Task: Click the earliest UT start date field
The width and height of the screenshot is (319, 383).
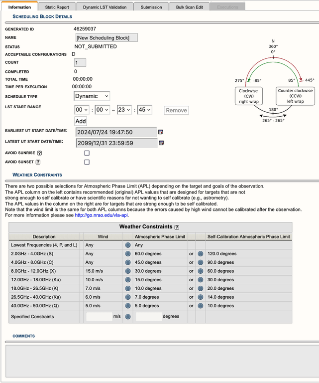Action: click(x=116, y=132)
